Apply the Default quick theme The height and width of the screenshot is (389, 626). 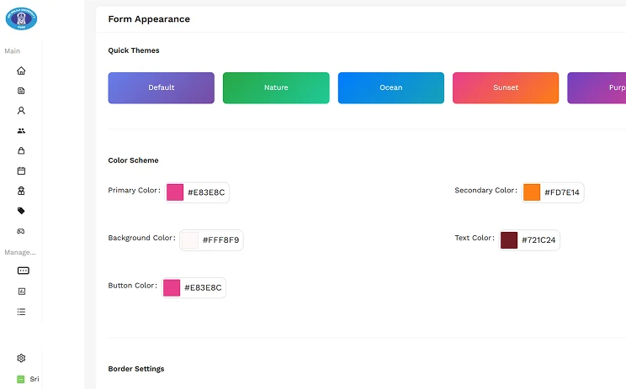(x=161, y=87)
